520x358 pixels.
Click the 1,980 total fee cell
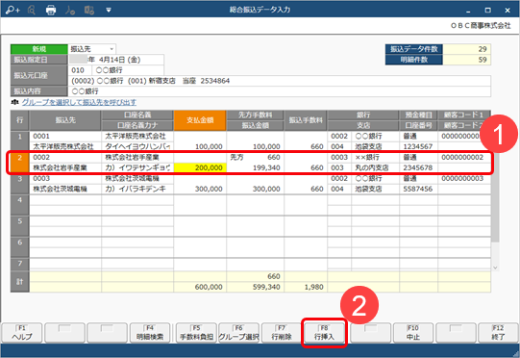[x=306, y=287]
